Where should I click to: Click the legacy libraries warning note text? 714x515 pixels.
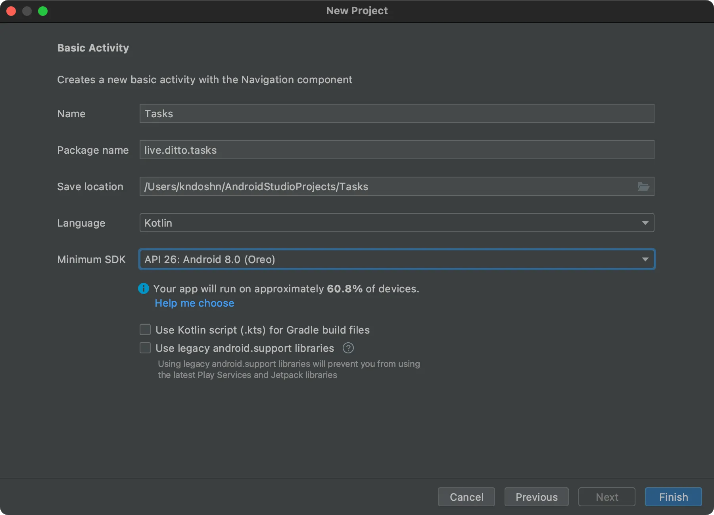click(x=289, y=369)
